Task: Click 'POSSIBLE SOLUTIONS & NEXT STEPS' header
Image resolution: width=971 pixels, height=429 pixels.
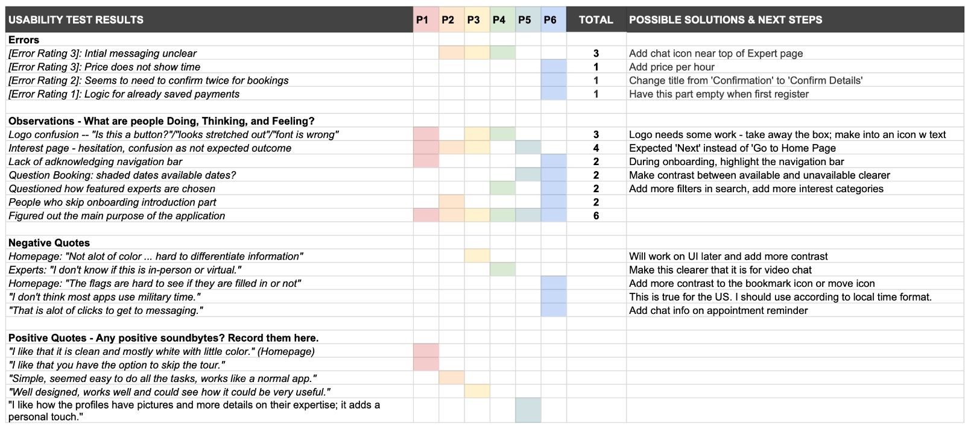Action: point(725,20)
